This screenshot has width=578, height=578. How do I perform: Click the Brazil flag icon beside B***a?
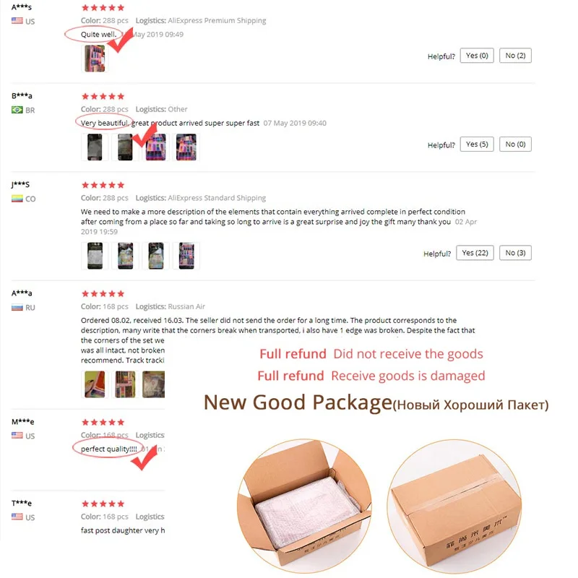click(17, 110)
